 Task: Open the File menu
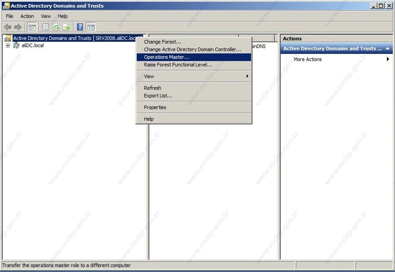(x=10, y=16)
